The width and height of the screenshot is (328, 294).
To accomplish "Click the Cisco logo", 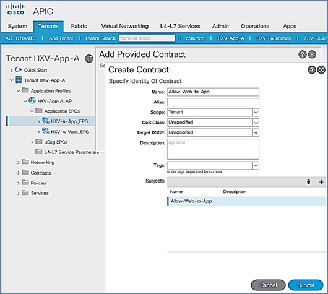I will (15, 10).
